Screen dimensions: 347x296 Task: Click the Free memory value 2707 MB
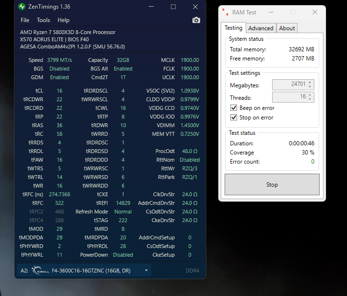(x=303, y=59)
